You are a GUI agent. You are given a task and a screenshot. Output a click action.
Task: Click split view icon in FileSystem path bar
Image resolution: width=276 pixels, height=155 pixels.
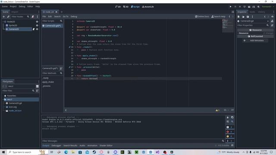[38, 86]
